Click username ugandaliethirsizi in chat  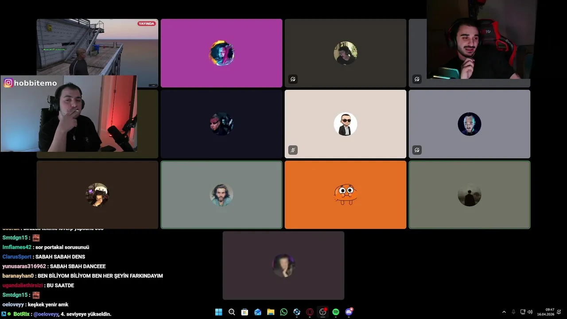[x=23, y=285]
